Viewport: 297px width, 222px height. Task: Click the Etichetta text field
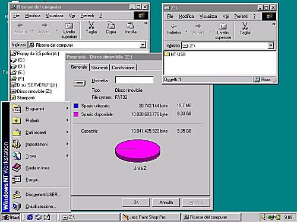coord(134,80)
